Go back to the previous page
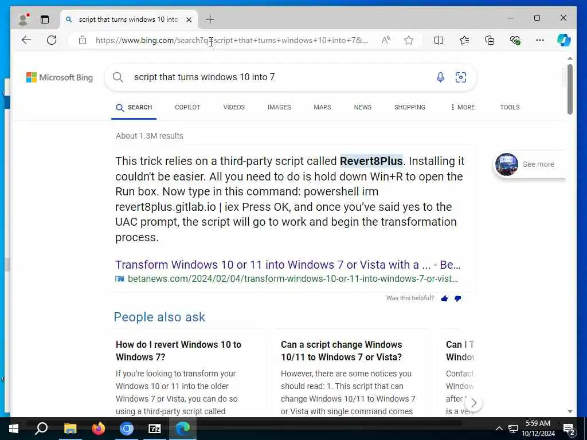 26,40
